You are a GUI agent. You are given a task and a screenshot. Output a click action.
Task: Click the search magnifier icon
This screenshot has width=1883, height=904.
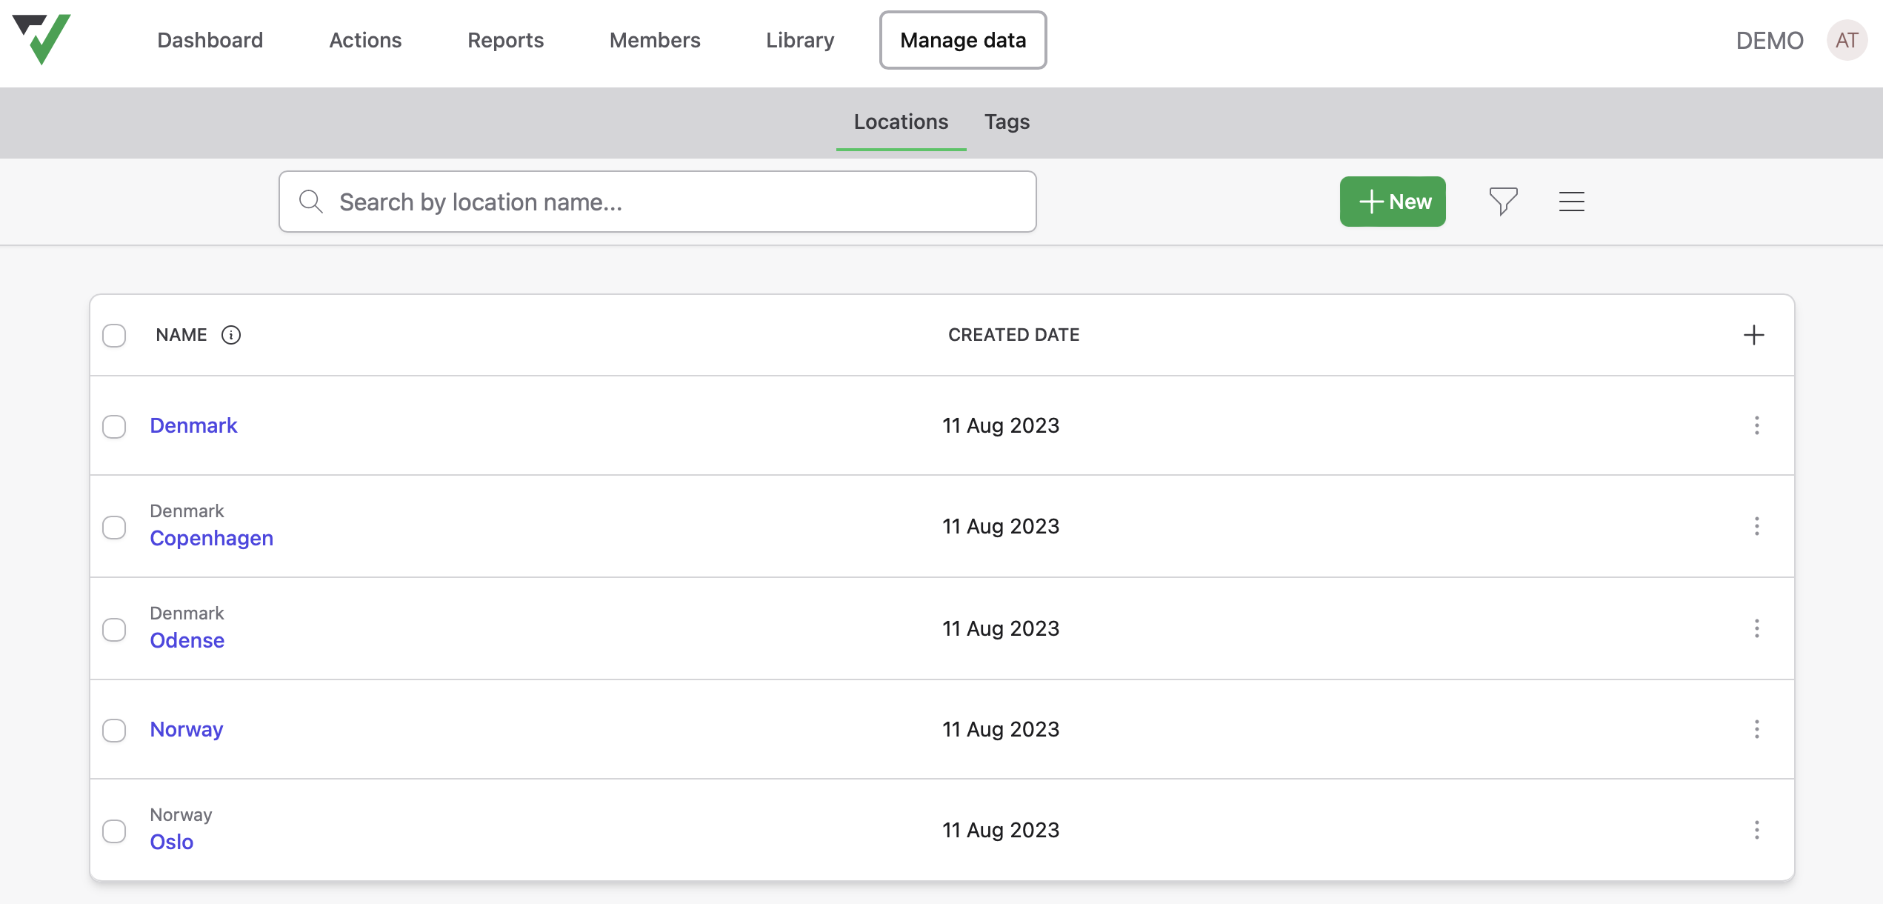click(311, 202)
